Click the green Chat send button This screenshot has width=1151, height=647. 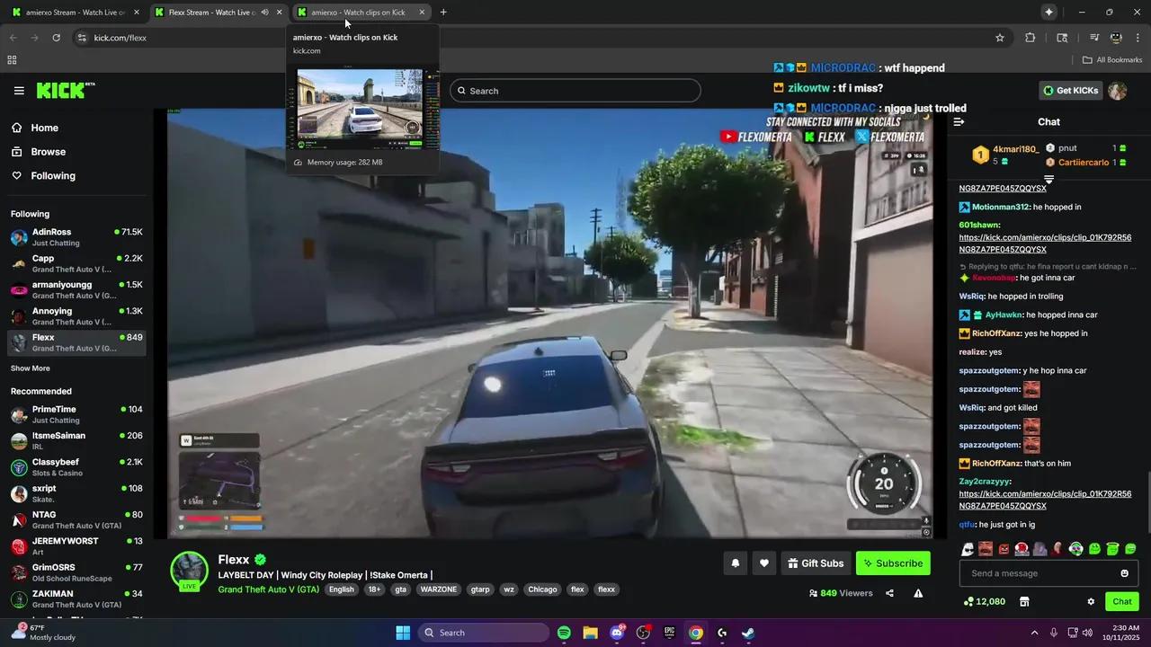(x=1121, y=601)
